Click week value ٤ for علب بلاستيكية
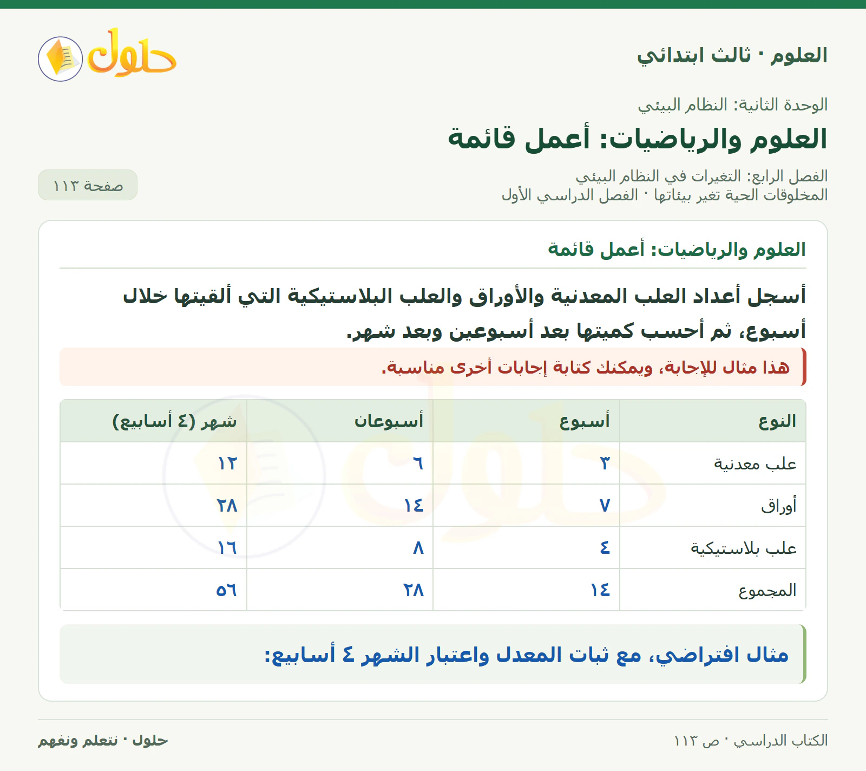This screenshot has width=866, height=771. 605,548
